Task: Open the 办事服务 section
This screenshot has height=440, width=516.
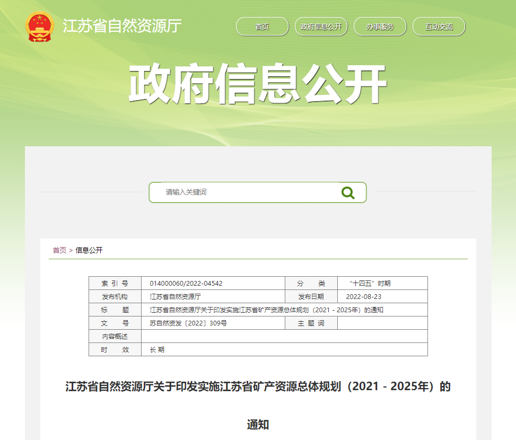Action: tap(380, 26)
